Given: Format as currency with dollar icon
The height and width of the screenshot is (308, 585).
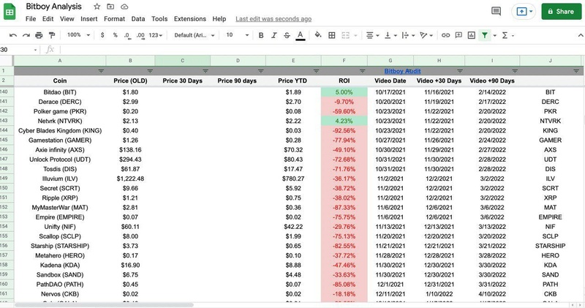Looking at the screenshot, I should tap(102, 35).
